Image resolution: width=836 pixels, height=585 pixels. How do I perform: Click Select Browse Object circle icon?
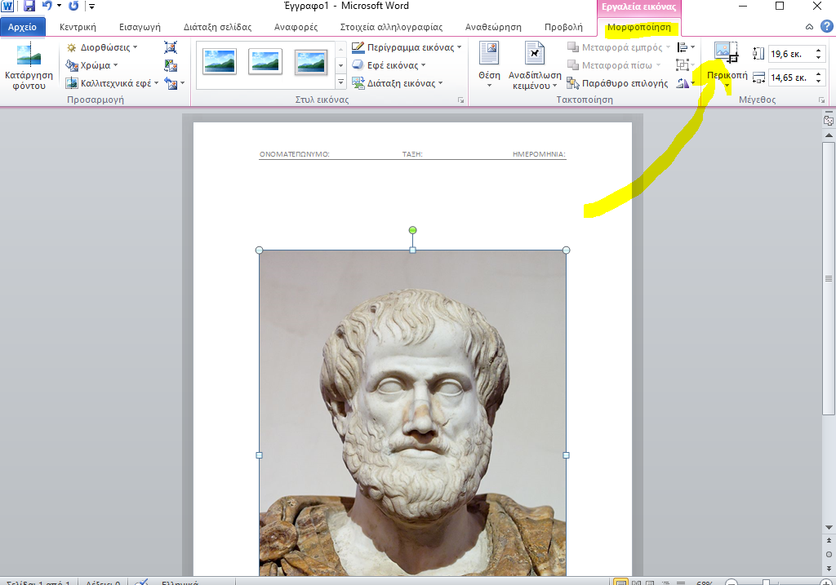point(828,554)
